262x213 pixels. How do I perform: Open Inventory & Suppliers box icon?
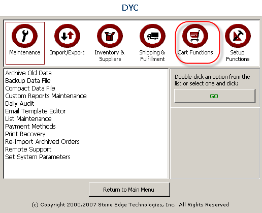click(110, 36)
